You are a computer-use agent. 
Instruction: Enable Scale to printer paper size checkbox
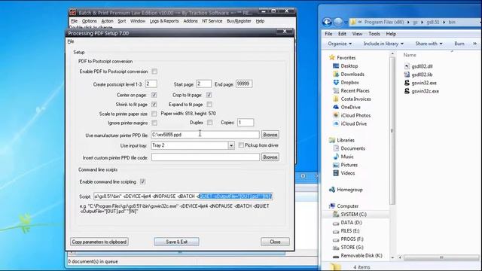[154, 114]
